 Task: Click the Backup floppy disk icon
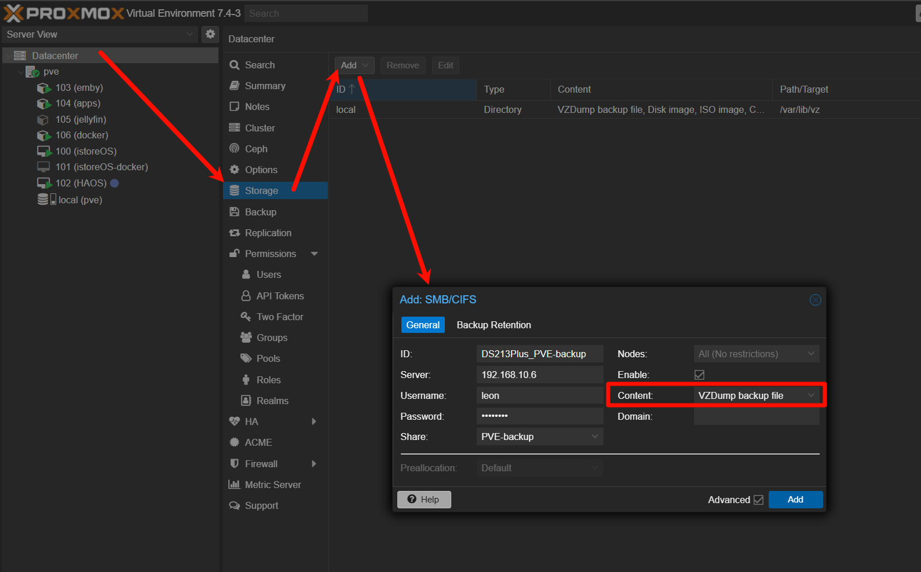(235, 212)
